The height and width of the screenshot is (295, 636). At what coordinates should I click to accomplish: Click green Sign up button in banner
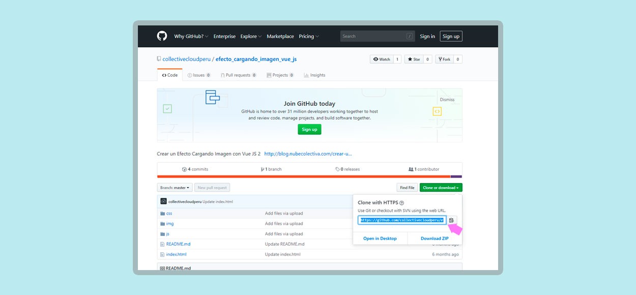309,129
